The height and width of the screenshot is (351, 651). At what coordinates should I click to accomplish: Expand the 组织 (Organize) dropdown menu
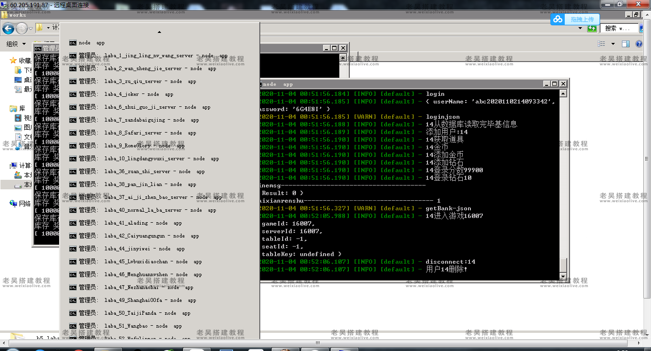click(x=16, y=44)
